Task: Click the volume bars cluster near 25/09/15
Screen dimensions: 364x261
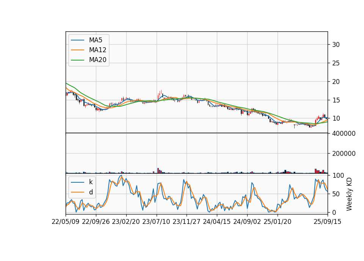Action: coord(321,171)
